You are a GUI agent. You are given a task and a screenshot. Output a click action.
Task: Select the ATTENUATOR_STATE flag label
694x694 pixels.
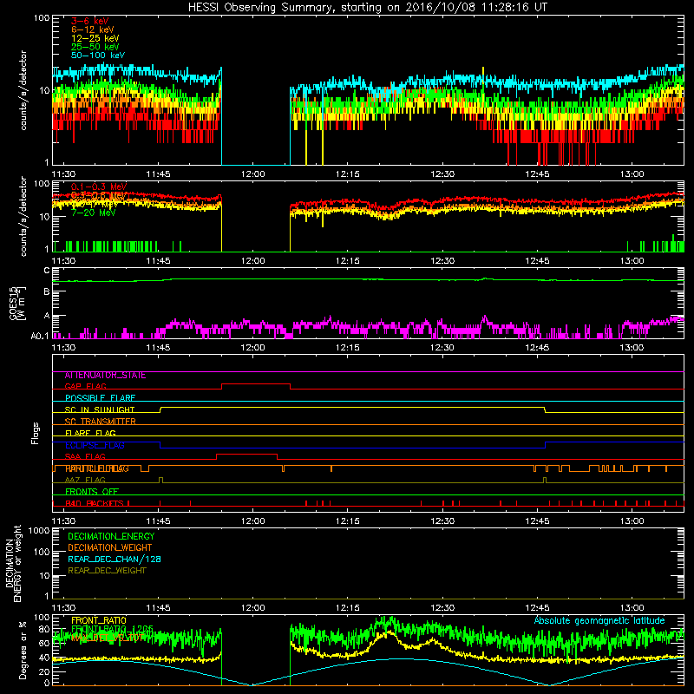[x=105, y=376]
